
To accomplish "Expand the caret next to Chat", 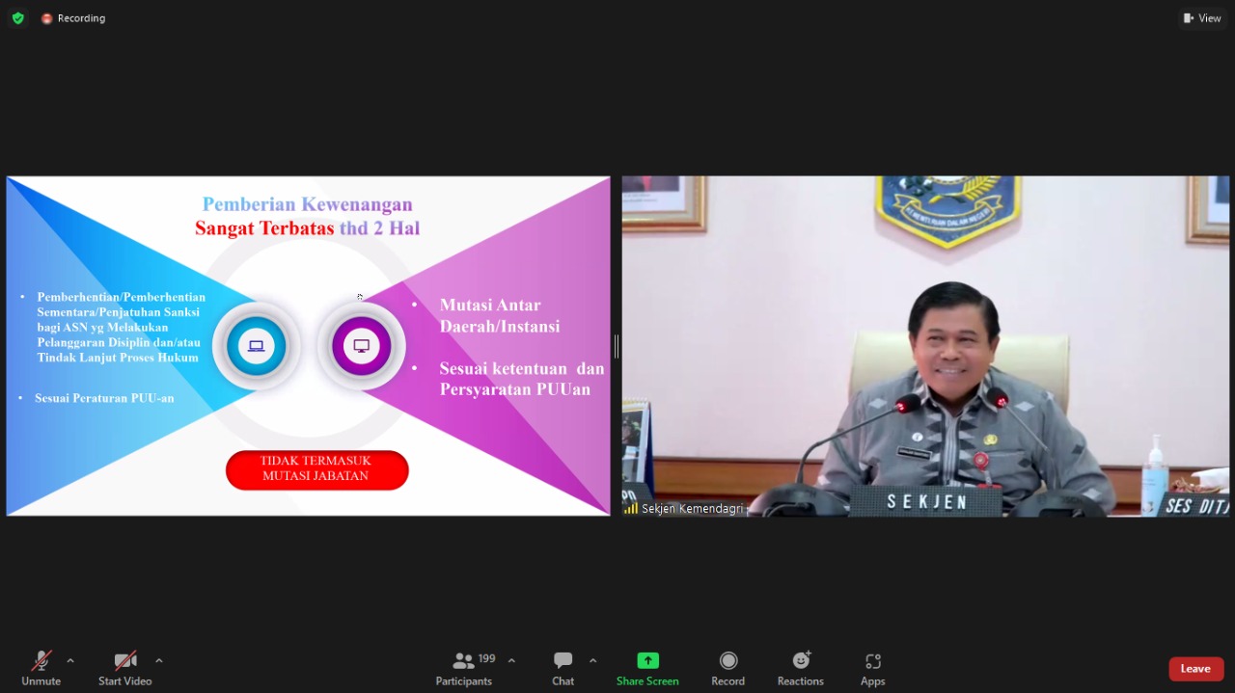I will (x=592, y=661).
